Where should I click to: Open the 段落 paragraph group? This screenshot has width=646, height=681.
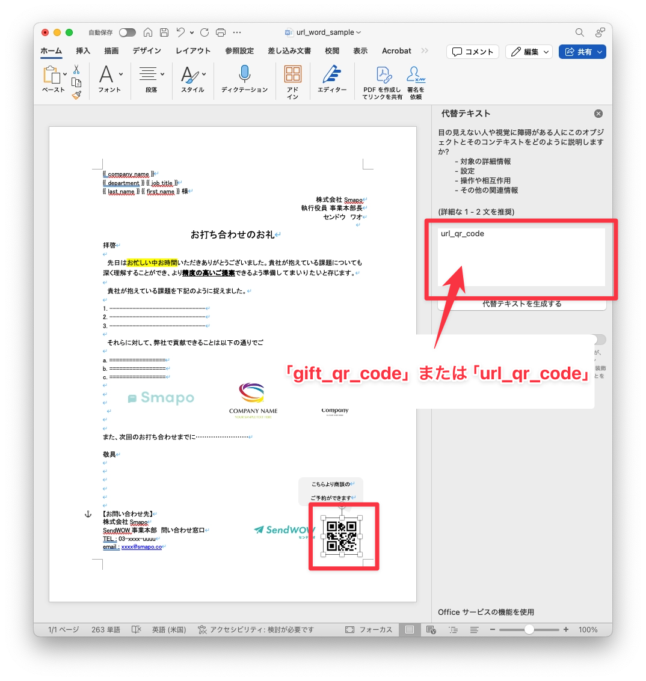[152, 79]
